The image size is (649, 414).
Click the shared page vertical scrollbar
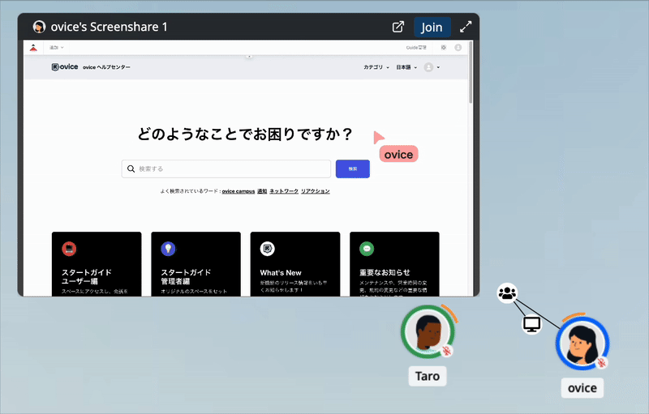[x=471, y=72]
